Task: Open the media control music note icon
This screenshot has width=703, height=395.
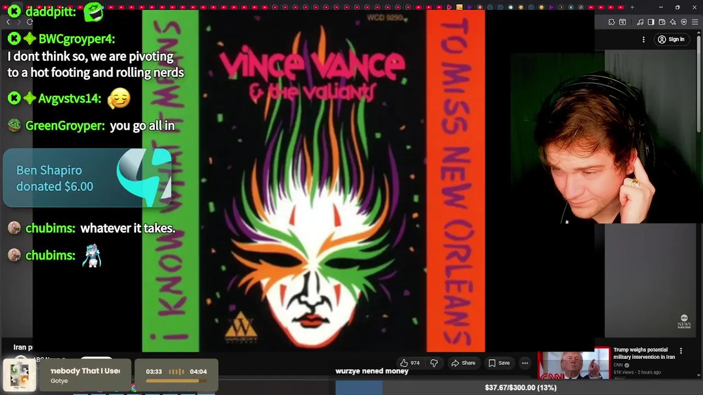Action: point(640,22)
